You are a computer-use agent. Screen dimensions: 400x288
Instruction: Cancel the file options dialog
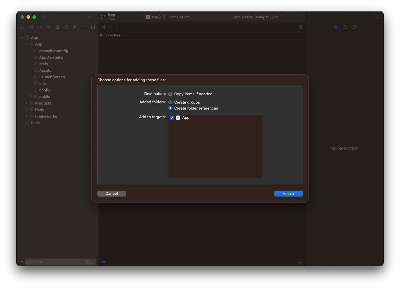[x=111, y=193]
